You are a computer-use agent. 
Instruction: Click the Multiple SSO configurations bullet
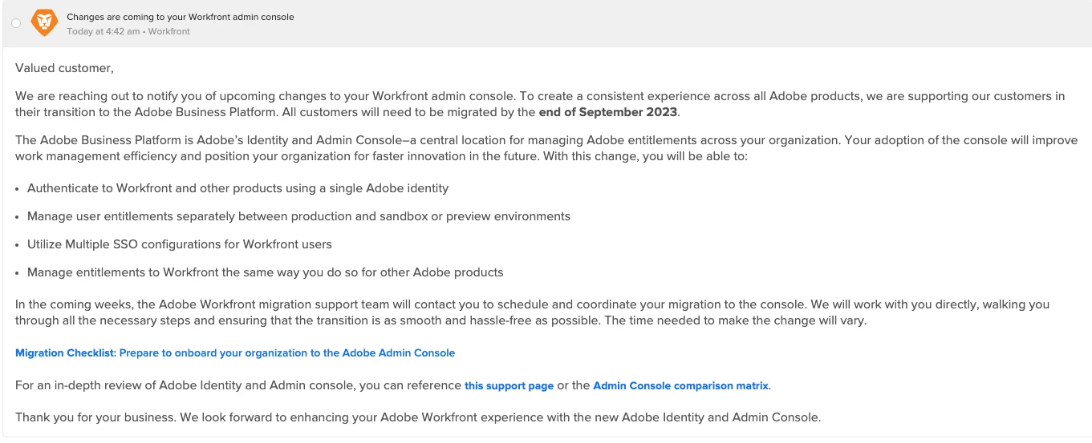click(179, 244)
